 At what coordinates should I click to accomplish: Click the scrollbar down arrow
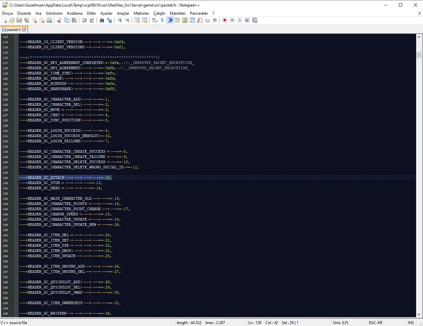[419, 314]
